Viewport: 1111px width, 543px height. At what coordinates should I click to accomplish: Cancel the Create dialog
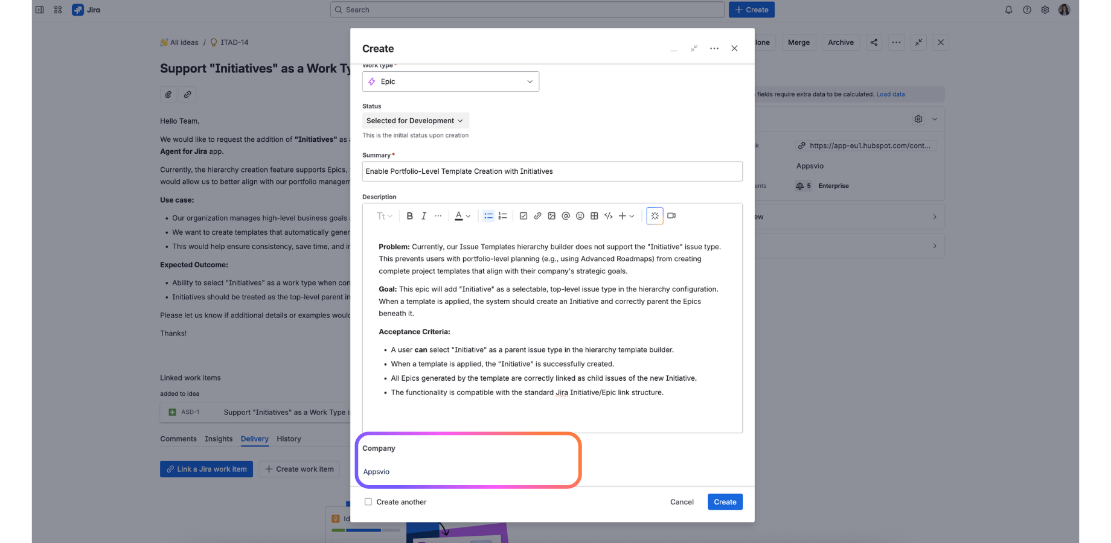(x=682, y=502)
